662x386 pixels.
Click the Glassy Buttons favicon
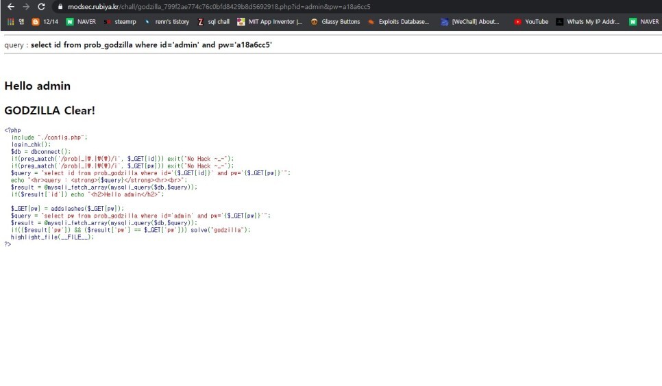314,22
